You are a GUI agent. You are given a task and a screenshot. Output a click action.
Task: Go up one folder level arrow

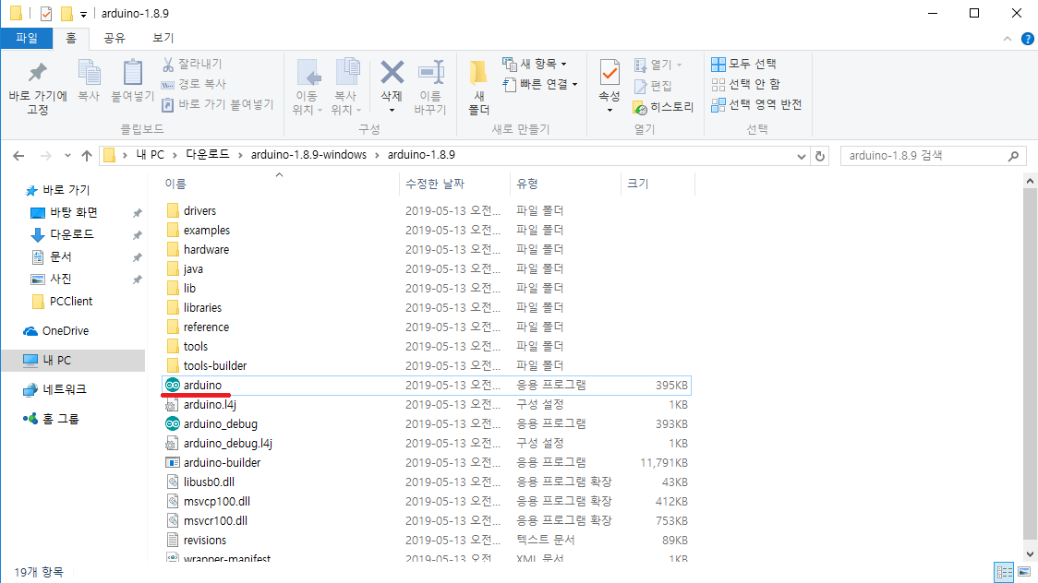(x=87, y=156)
